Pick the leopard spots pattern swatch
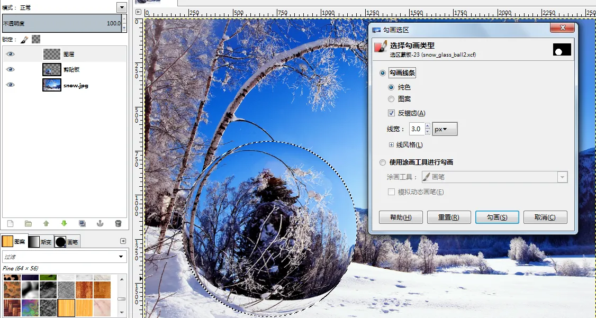596x318 pixels. point(12,278)
